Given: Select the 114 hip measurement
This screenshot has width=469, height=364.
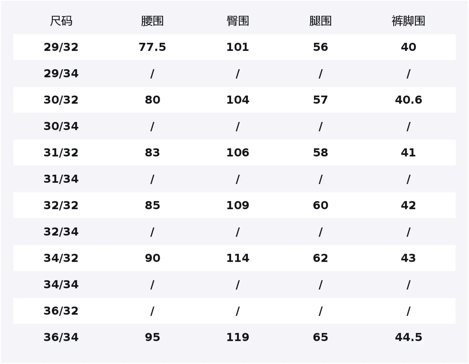Looking at the screenshot, I should pos(238,258).
